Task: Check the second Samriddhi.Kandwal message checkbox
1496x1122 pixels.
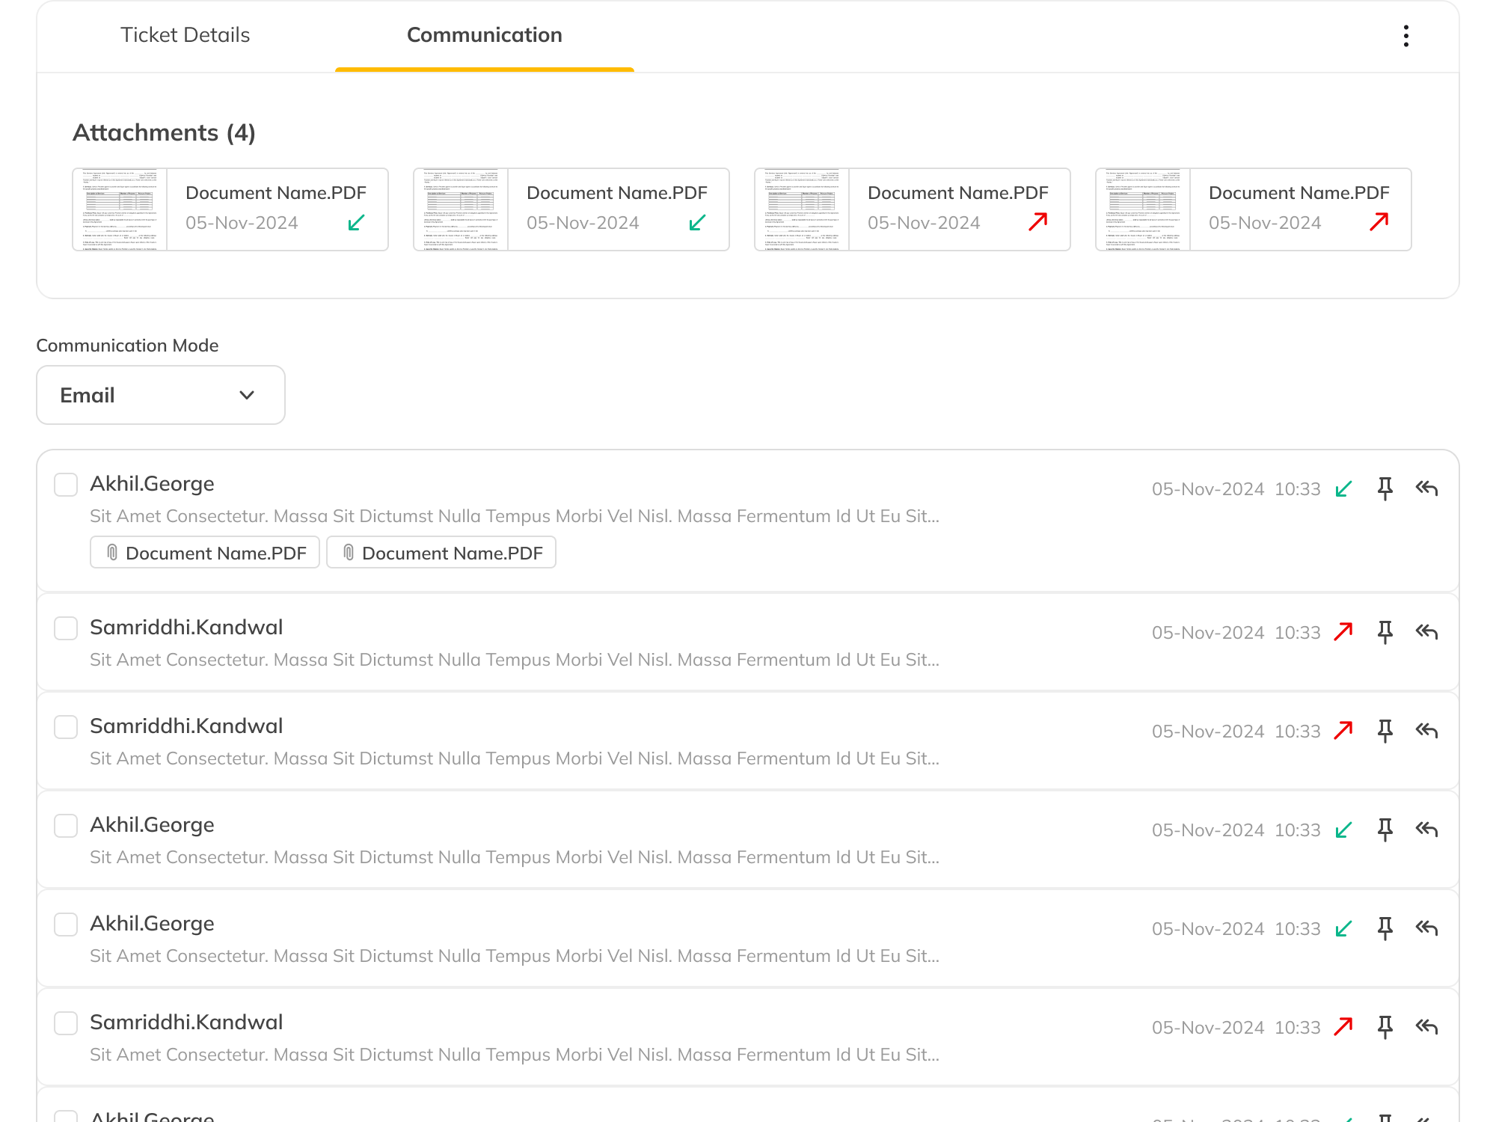Action: 66,727
